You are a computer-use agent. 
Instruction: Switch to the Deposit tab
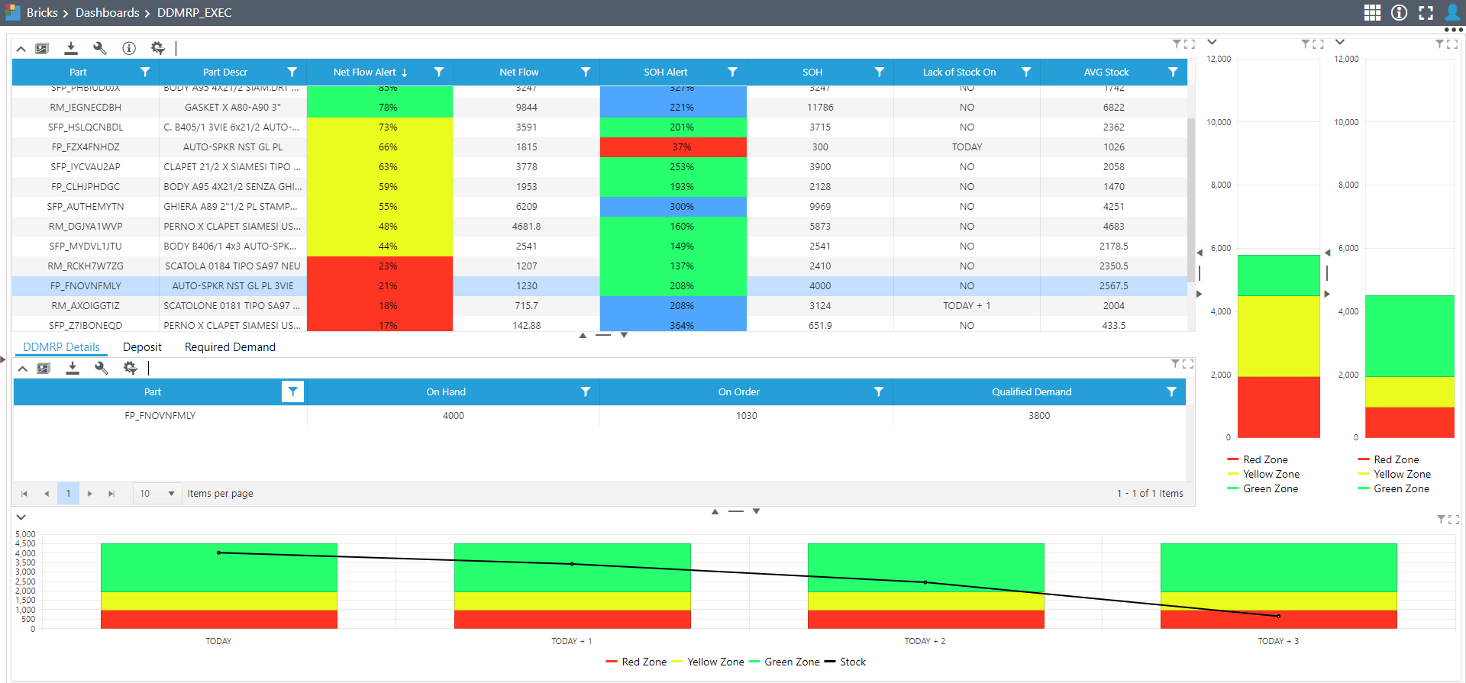tap(142, 347)
